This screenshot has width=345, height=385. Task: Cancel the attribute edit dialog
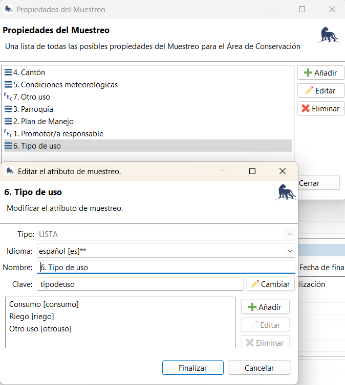(259, 368)
